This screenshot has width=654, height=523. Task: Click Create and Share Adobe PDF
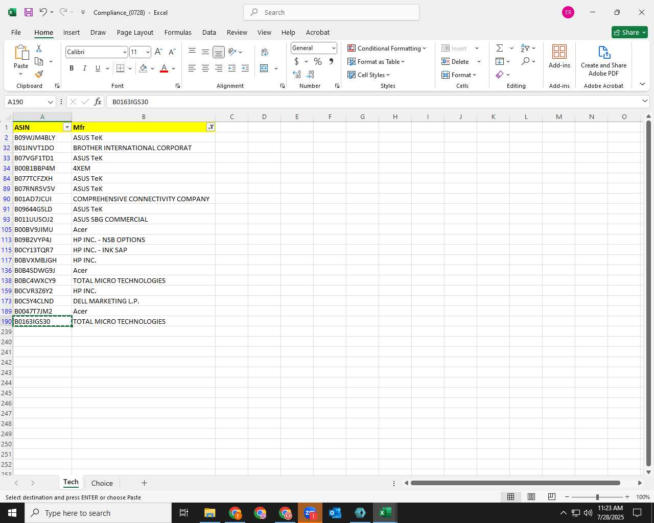click(x=603, y=61)
